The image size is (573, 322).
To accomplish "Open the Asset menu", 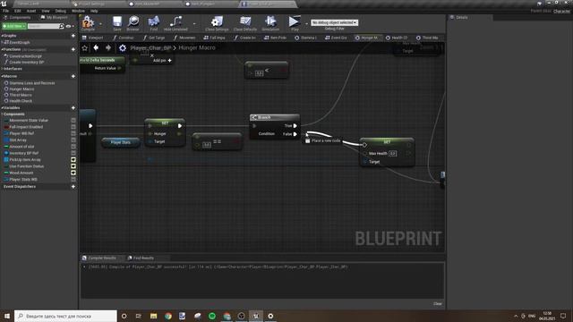I will [31, 11].
